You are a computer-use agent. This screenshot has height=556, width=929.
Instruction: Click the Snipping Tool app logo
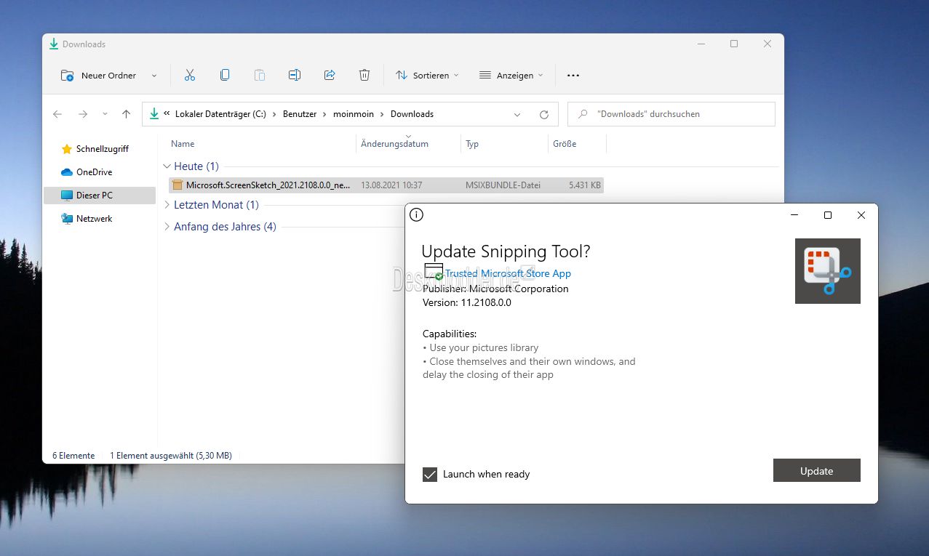pos(828,271)
